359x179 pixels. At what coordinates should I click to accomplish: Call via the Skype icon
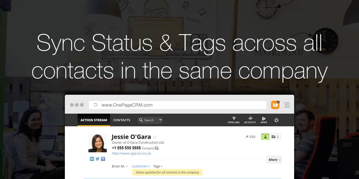157,148
